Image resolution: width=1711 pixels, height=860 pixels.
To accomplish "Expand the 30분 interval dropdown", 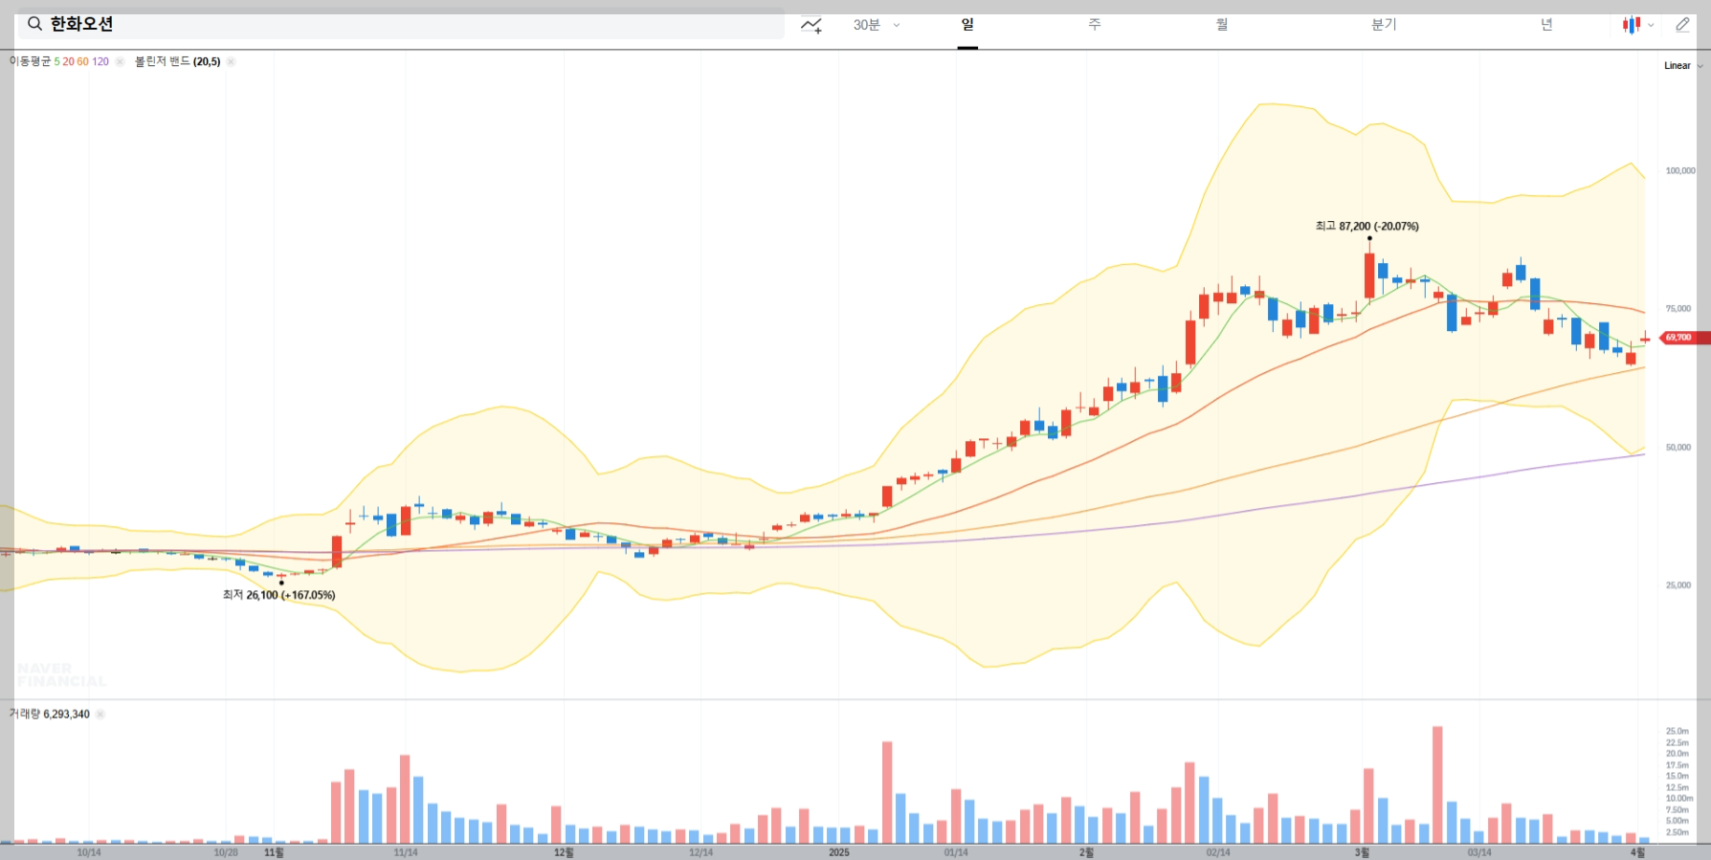I will pyautogui.click(x=877, y=25).
